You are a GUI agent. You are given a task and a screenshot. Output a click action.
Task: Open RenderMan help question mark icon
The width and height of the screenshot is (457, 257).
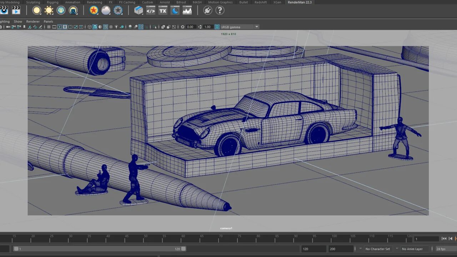click(x=220, y=10)
